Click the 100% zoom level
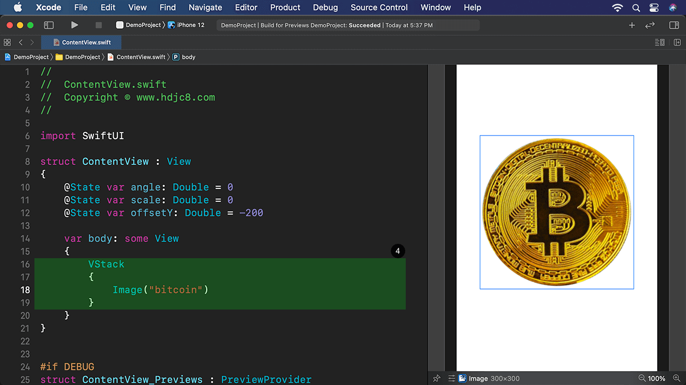The height and width of the screenshot is (385, 686). click(657, 378)
